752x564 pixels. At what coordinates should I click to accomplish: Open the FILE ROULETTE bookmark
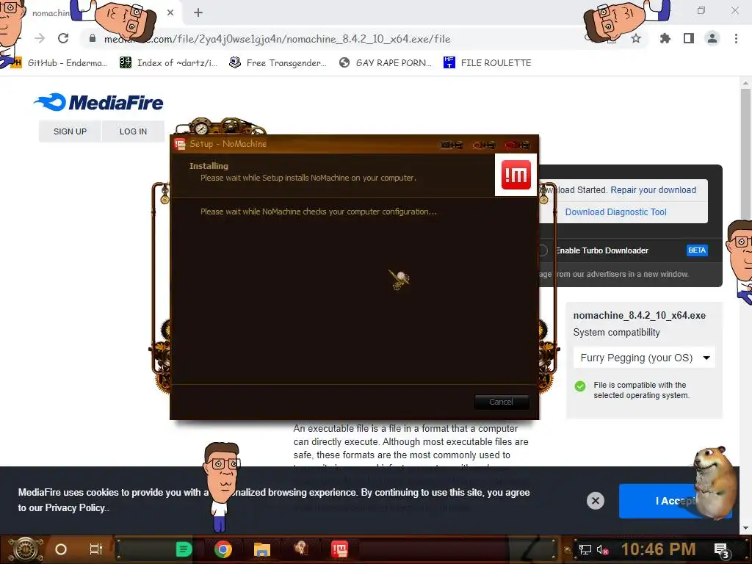[x=488, y=63]
